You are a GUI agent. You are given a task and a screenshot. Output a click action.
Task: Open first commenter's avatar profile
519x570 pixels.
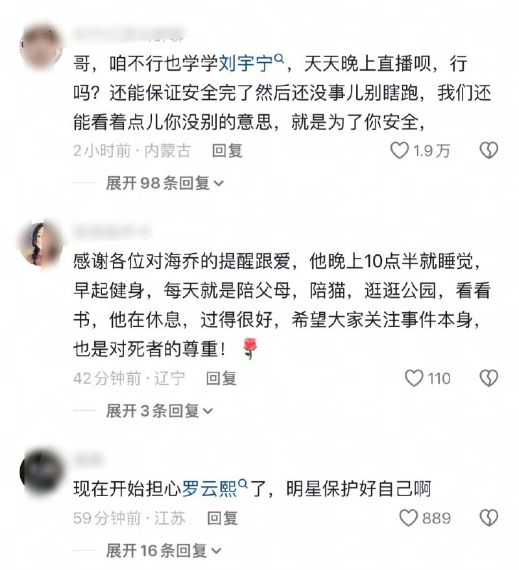(x=41, y=47)
